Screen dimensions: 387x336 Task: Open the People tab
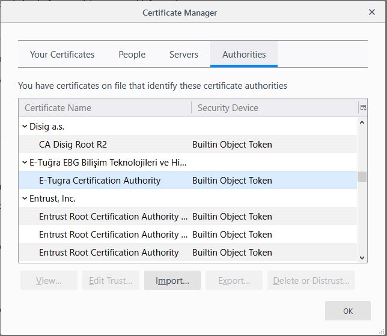pos(132,55)
